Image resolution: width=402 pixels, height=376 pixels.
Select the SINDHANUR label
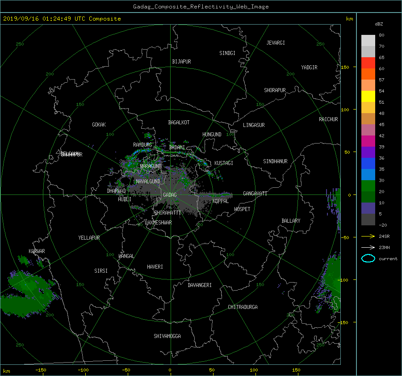pos(275,161)
